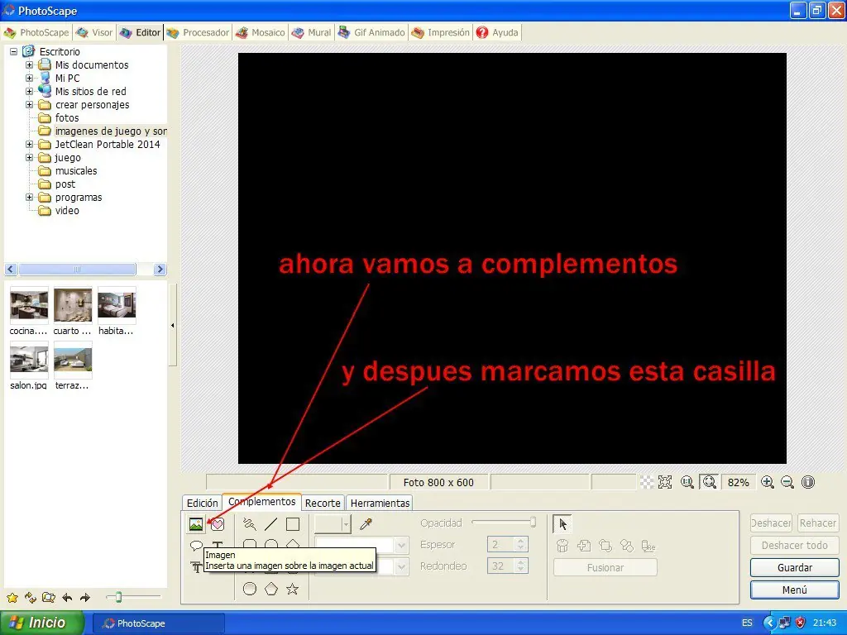The image size is (847, 635).
Task: Pick a color with the eyedropper
Action: click(x=366, y=523)
